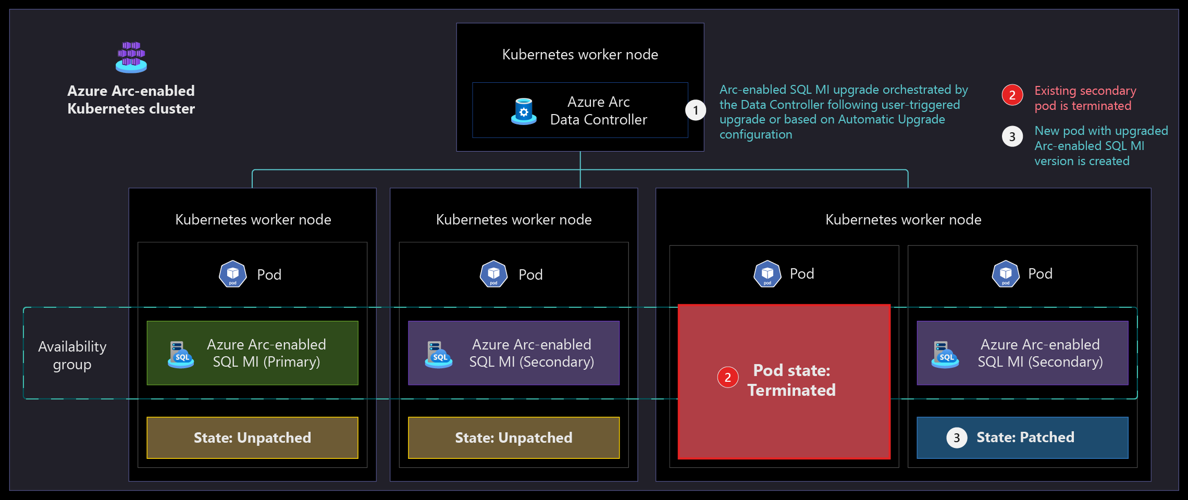Select 'New pod with upgraded Arc-enabled SQL MI' legend text
The height and width of the screenshot is (500, 1188).
1101,146
